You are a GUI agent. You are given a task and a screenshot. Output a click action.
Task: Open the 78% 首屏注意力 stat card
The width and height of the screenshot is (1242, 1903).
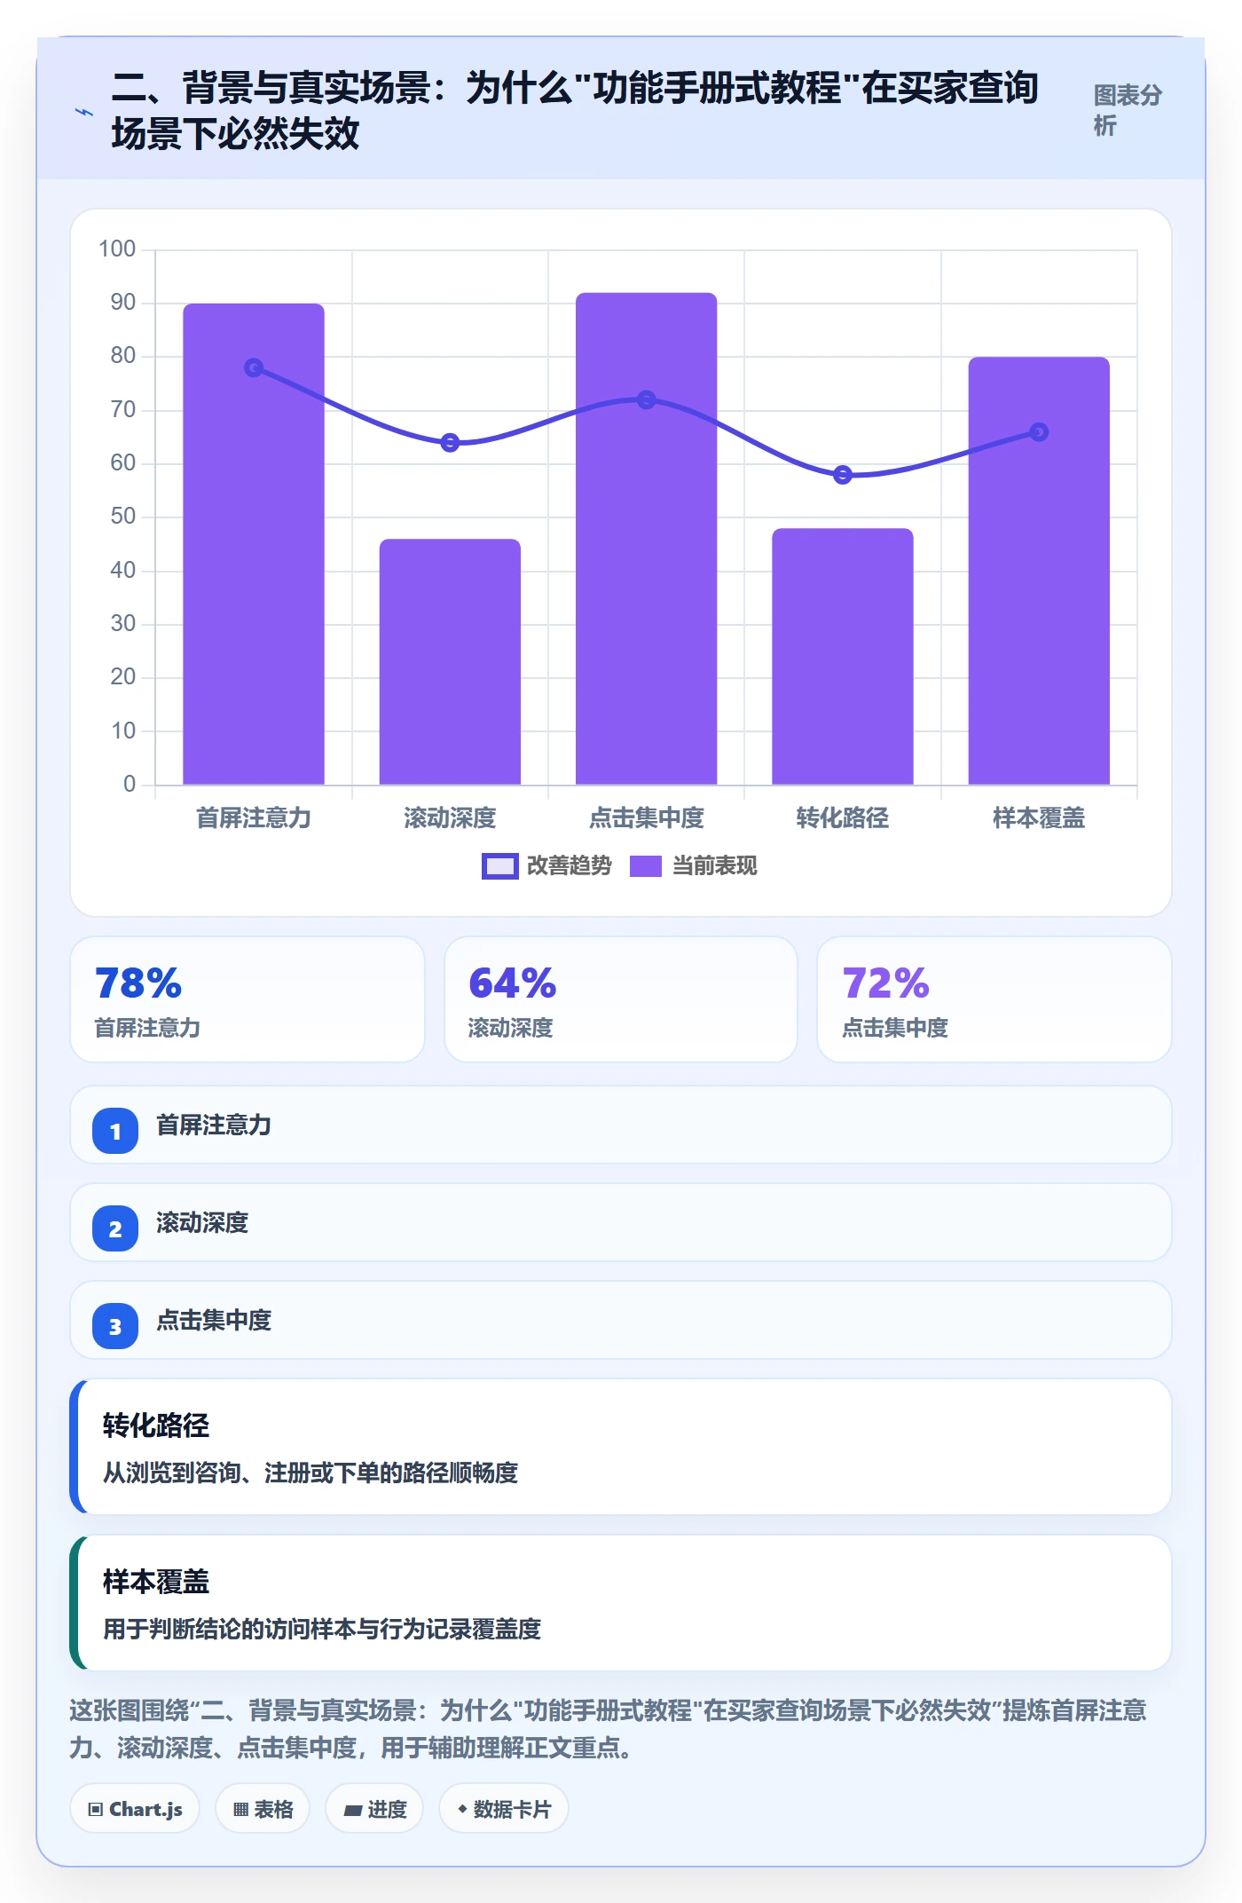(x=248, y=999)
